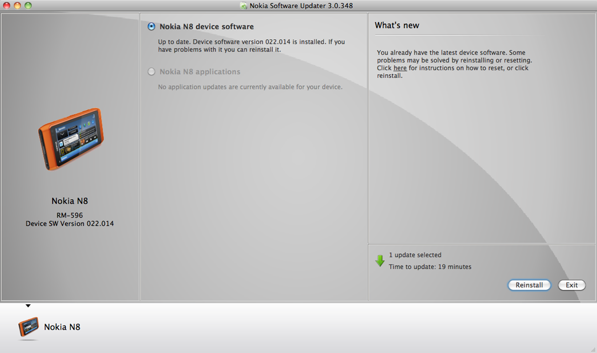Click the 'Nokia N8' name below phone image
This screenshot has height=353, width=597.
[x=70, y=201]
